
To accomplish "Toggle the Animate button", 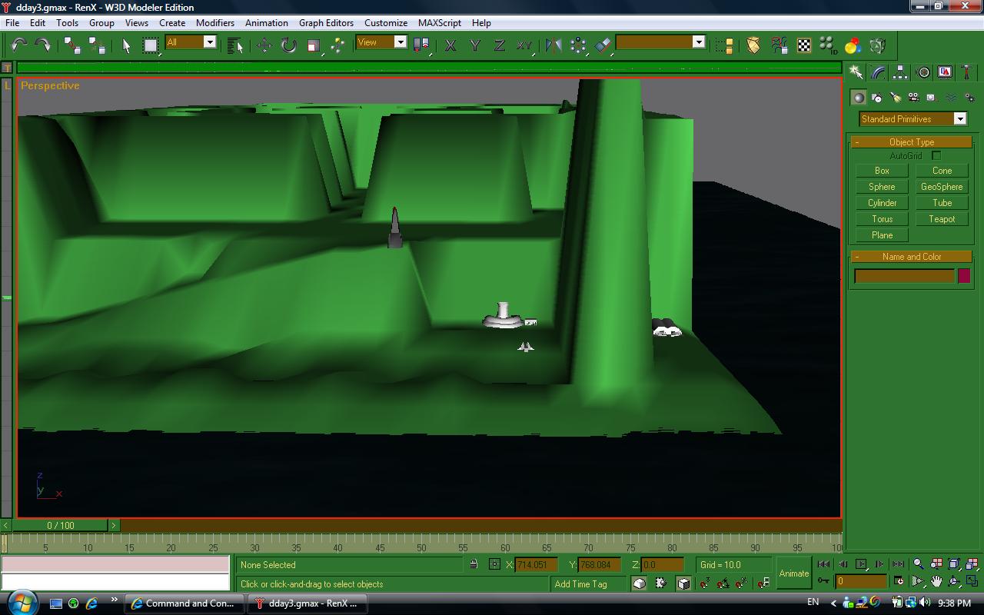I will pyautogui.click(x=793, y=573).
